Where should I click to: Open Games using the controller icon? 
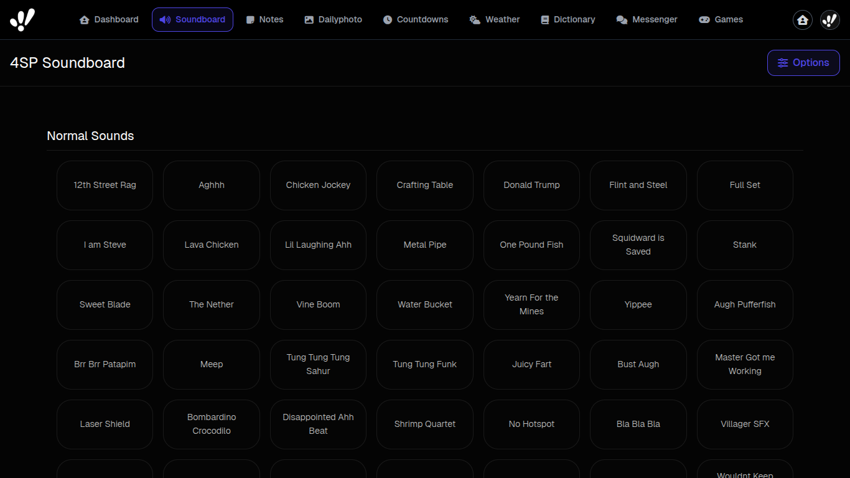click(704, 19)
